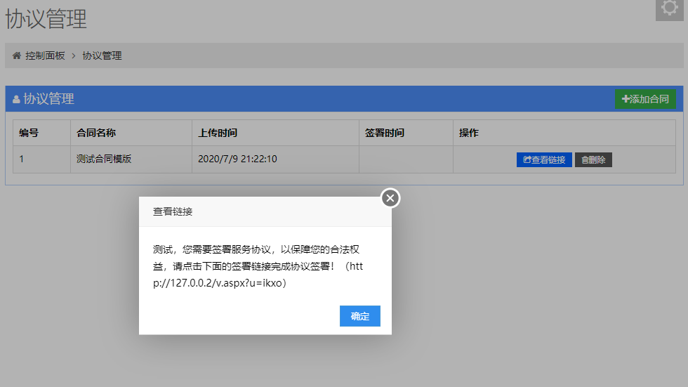Click the signing link message text in the dialog
The height and width of the screenshot is (387, 688).
tap(258, 266)
